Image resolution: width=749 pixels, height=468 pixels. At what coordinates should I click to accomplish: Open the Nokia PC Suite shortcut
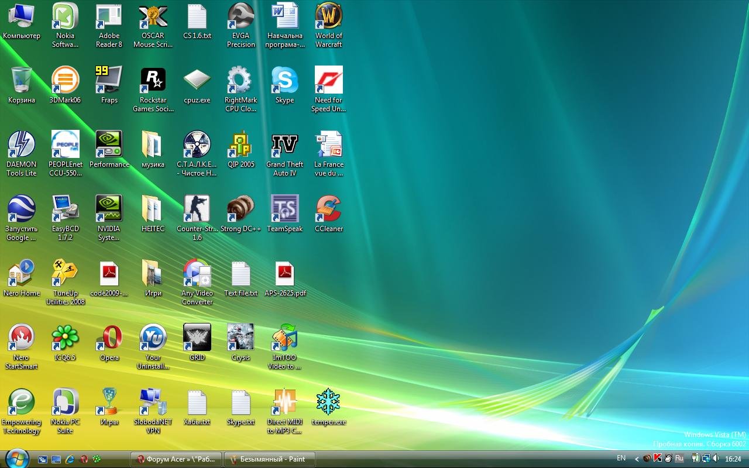(x=66, y=402)
